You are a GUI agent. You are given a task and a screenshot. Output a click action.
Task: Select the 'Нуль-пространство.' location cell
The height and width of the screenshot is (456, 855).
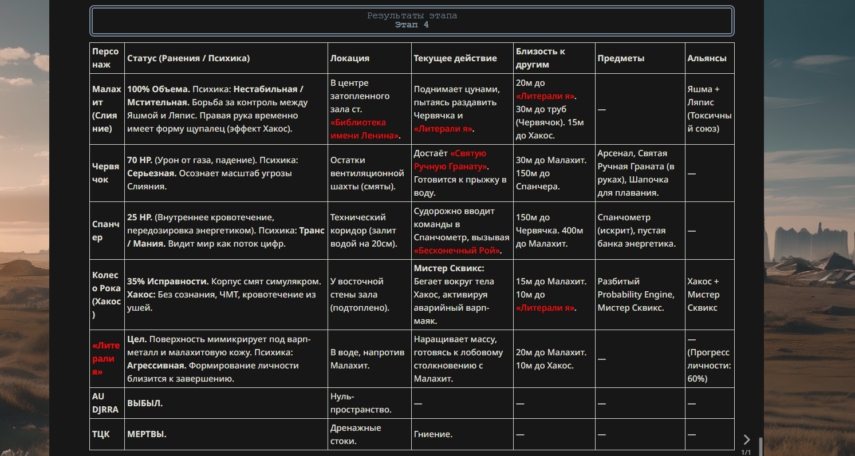tap(369, 403)
